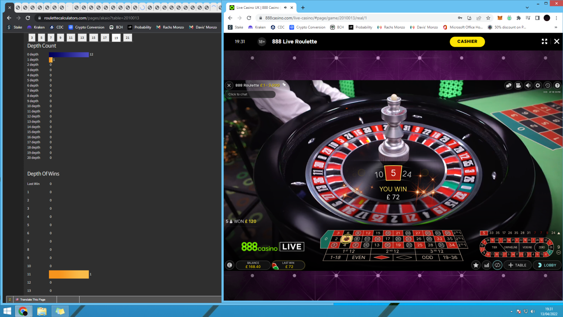Select the ODD bet area
This screenshot has width=563, height=317.
tap(428, 257)
